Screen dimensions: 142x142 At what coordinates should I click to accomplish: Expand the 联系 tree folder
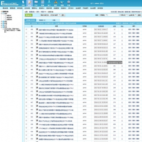pos(2,27)
